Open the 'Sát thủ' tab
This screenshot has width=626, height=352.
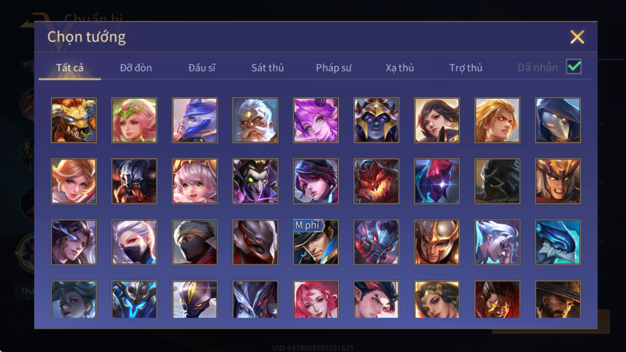pyautogui.click(x=267, y=68)
